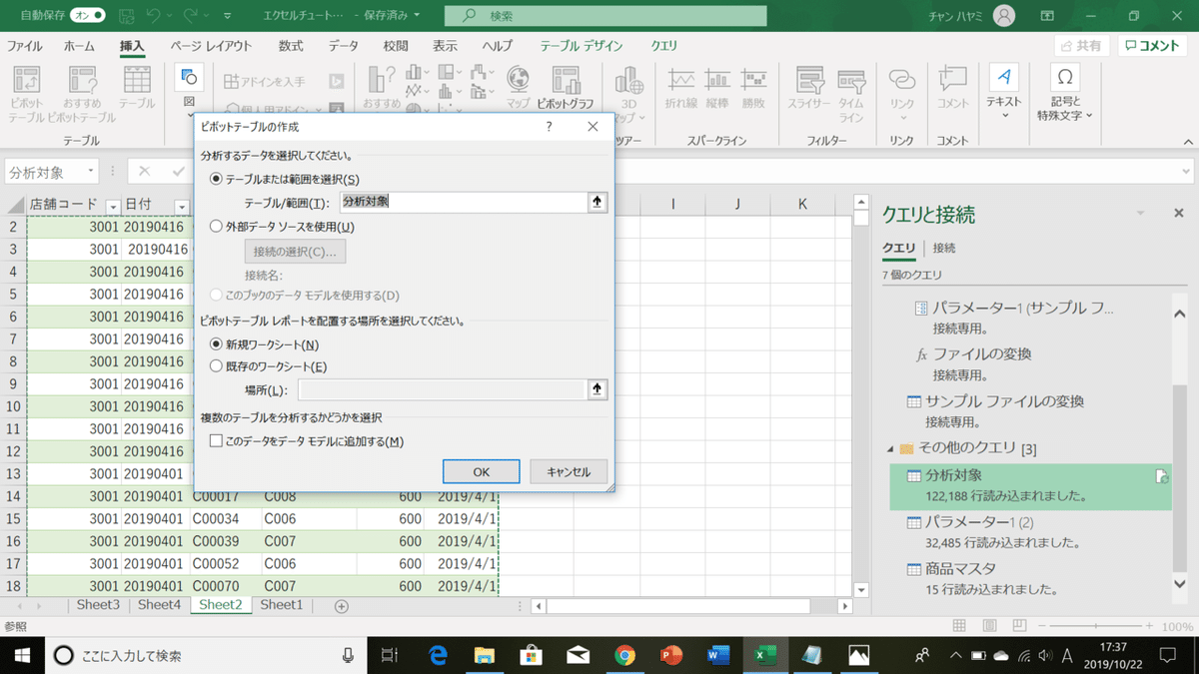Open Excel from the Windows taskbar
The height and width of the screenshot is (674, 1199).
765,655
